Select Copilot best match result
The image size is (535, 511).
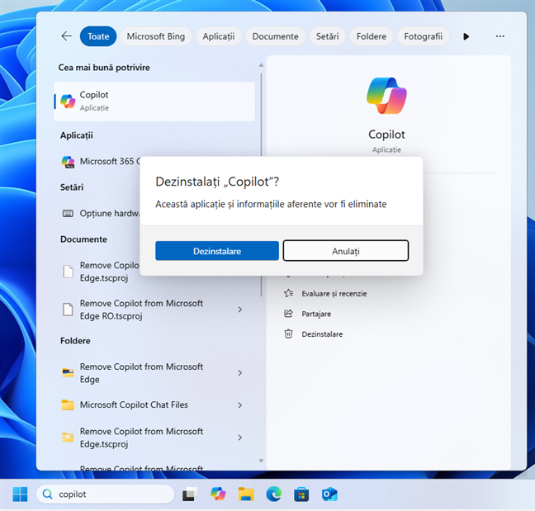coord(154,102)
